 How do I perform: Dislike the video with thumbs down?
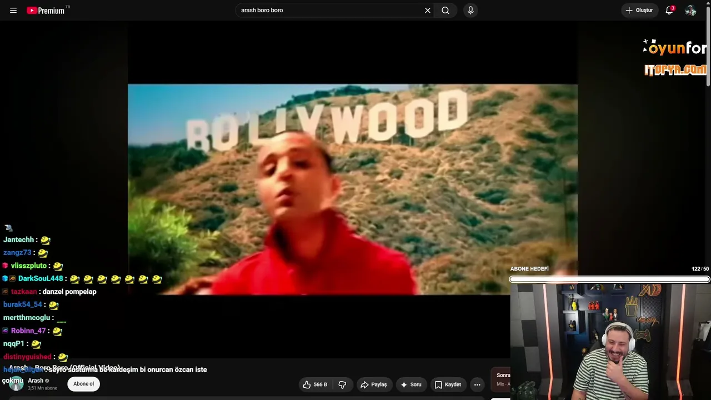click(x=342, y=384)
